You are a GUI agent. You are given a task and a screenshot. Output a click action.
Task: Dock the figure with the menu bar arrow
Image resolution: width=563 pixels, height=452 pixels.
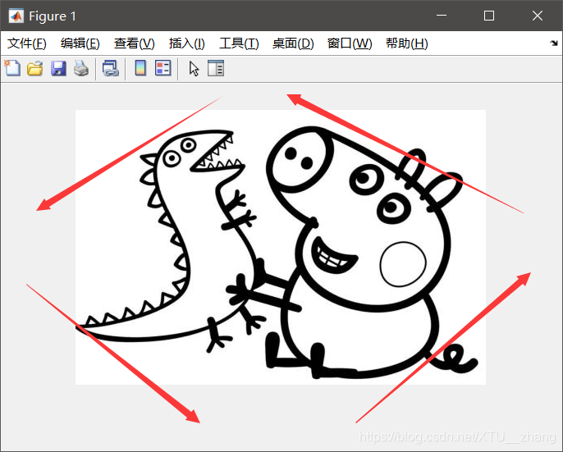(x=554, y=43)
